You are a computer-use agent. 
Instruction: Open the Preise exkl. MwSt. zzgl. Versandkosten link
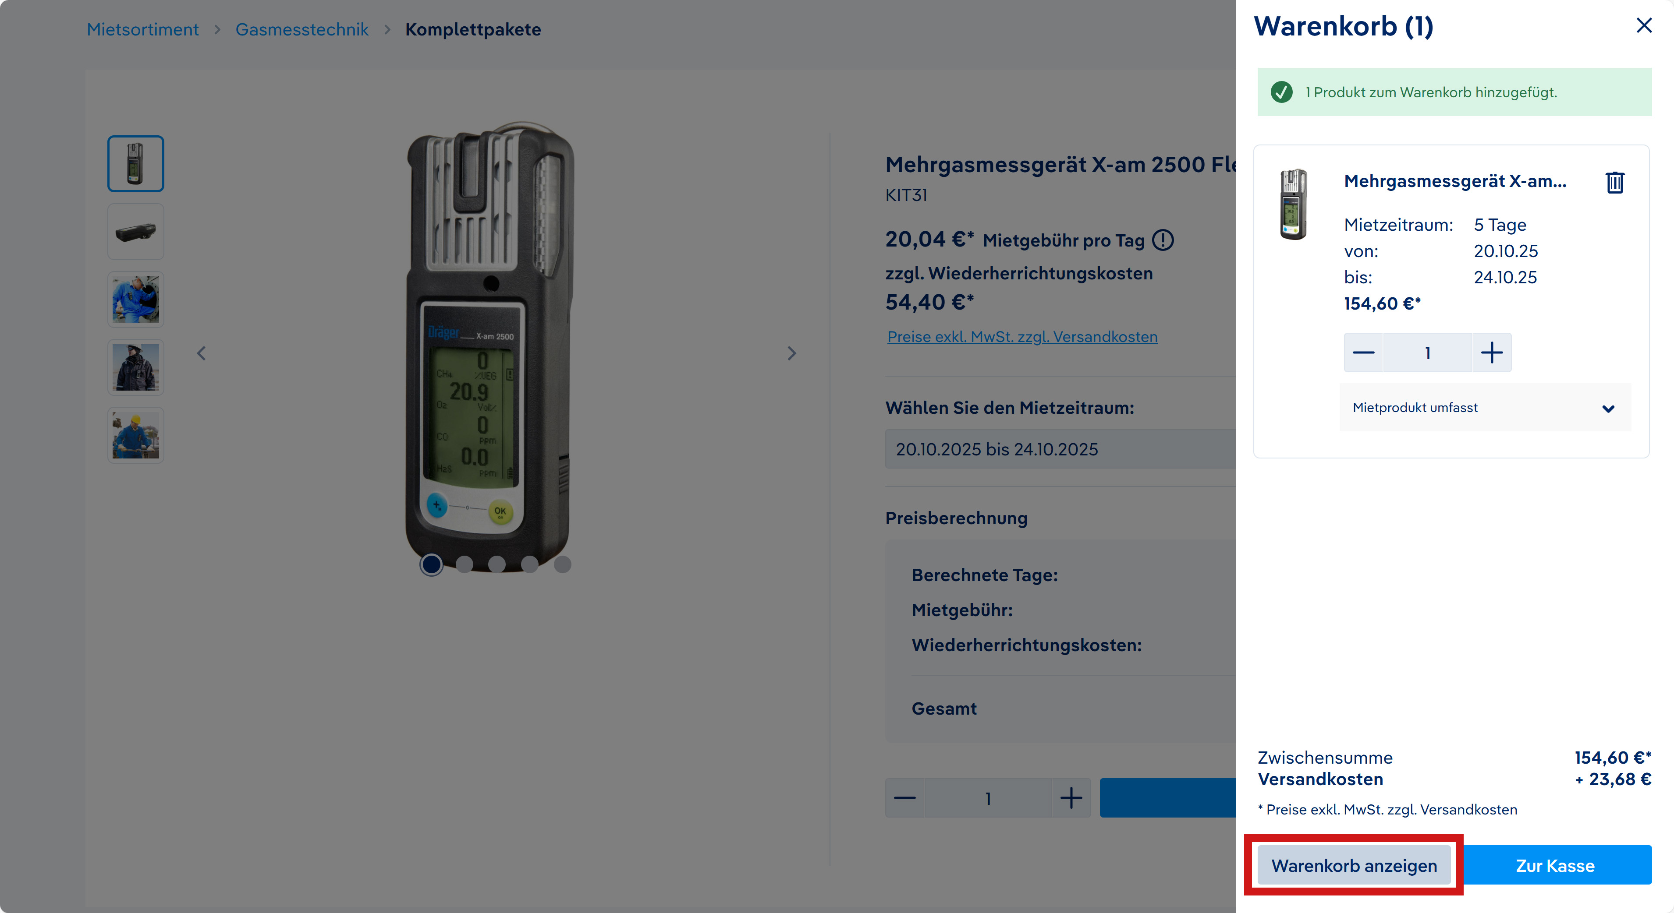[1021, 337]
